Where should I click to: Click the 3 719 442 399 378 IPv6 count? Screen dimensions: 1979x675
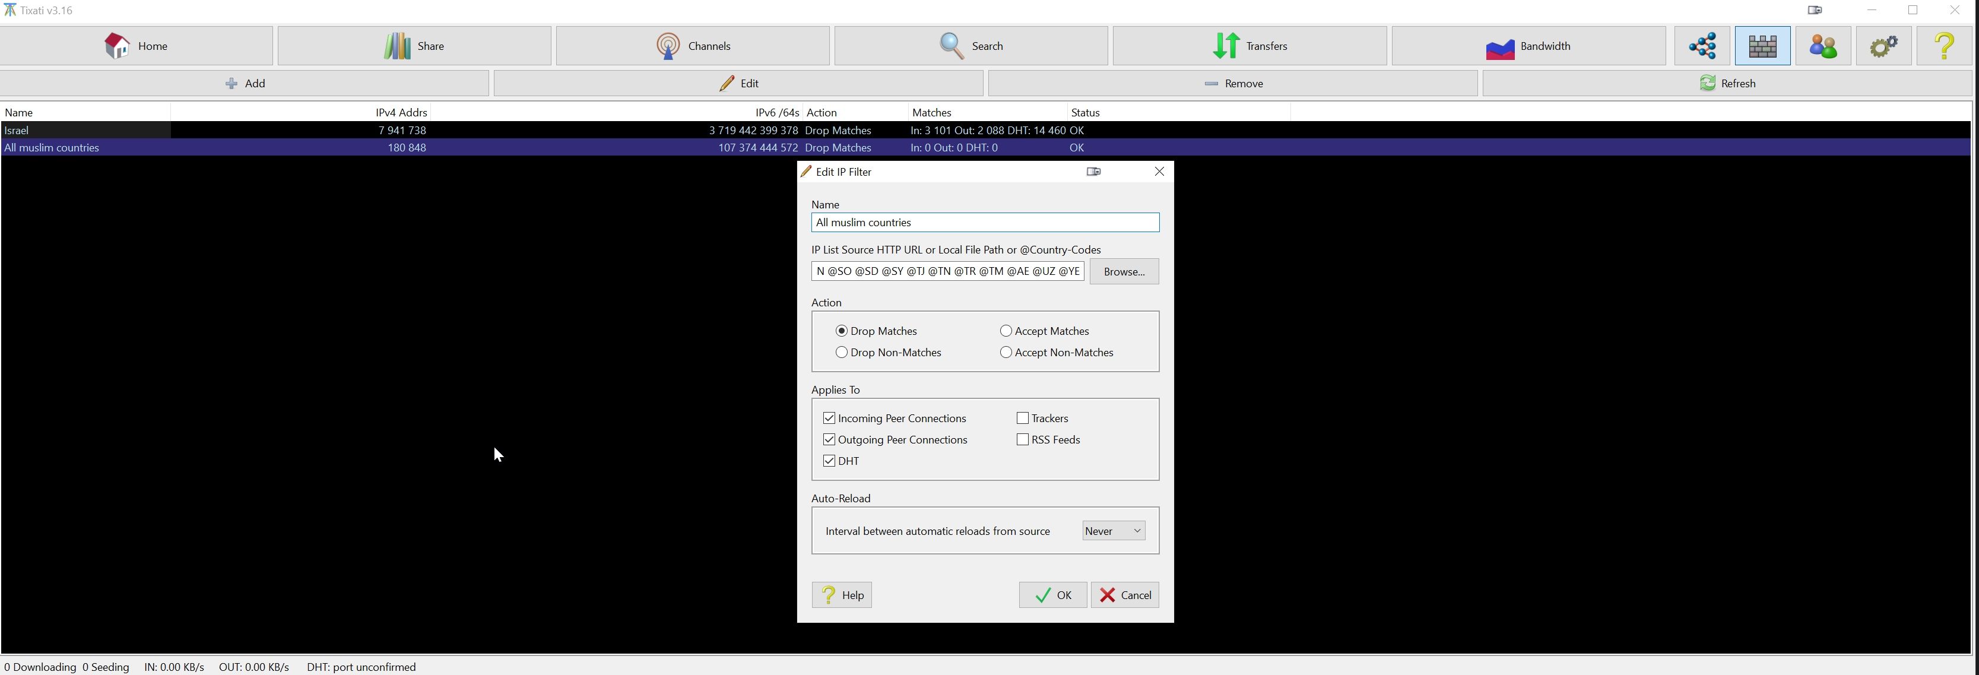tap(753, 131)
